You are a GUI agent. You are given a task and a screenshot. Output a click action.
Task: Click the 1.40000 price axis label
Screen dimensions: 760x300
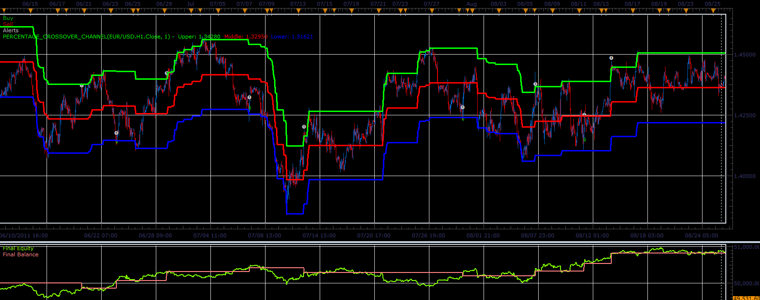(745, 176)
